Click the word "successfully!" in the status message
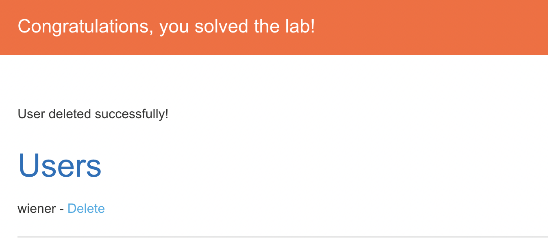This screenshot has height=238, width=548. (132, 114)
